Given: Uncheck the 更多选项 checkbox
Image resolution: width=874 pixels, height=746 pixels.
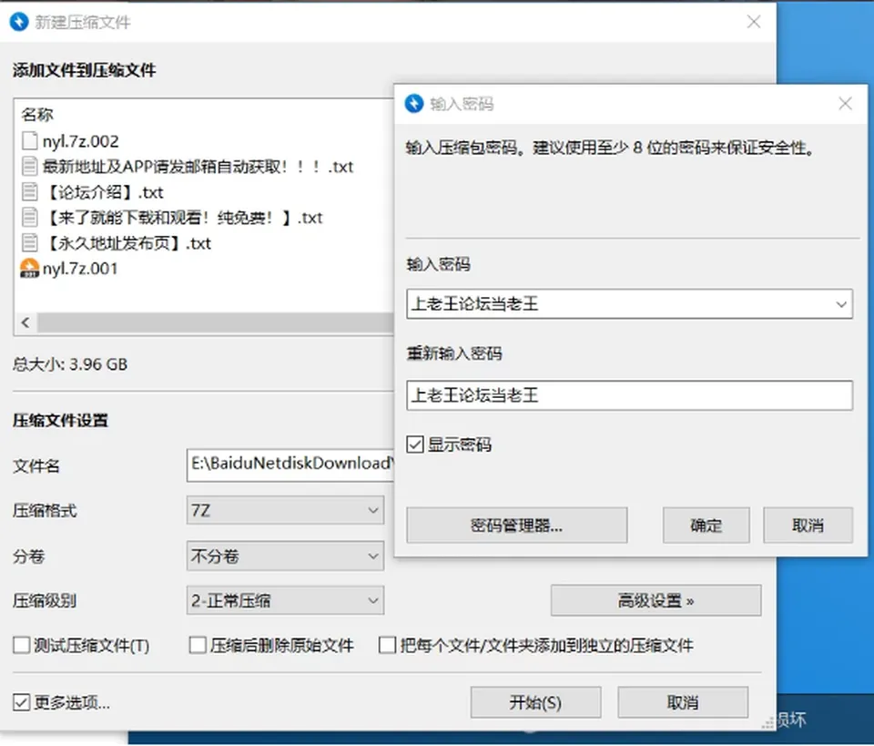Looking at the screenshot, I should (x=21, y=702).
